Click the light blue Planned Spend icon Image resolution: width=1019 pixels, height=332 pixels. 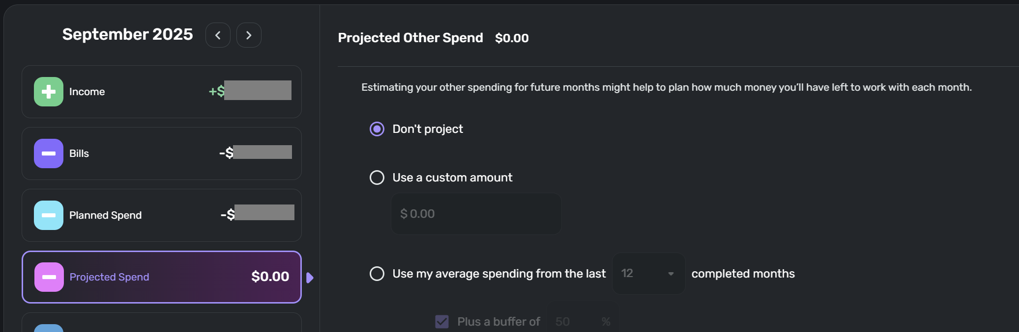point(48,215)
